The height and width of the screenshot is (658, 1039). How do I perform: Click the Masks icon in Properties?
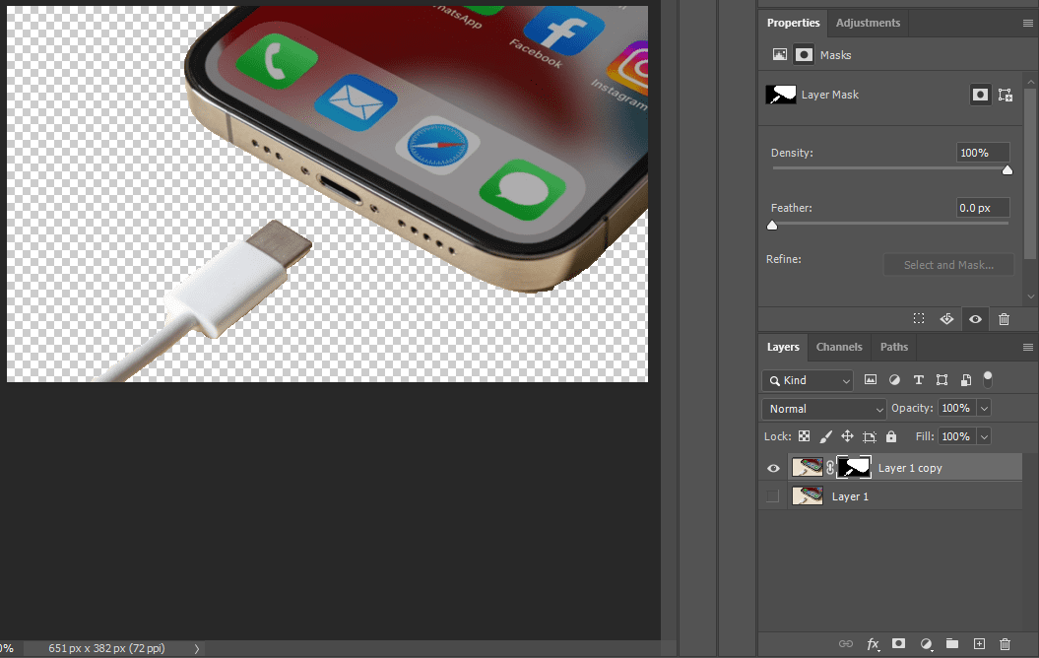tap(804, 55)
